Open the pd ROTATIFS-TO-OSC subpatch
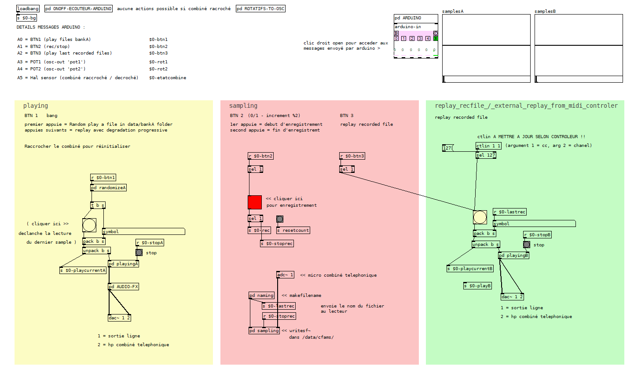Screen dimensions: 634x373 click(x=260, y=8)
